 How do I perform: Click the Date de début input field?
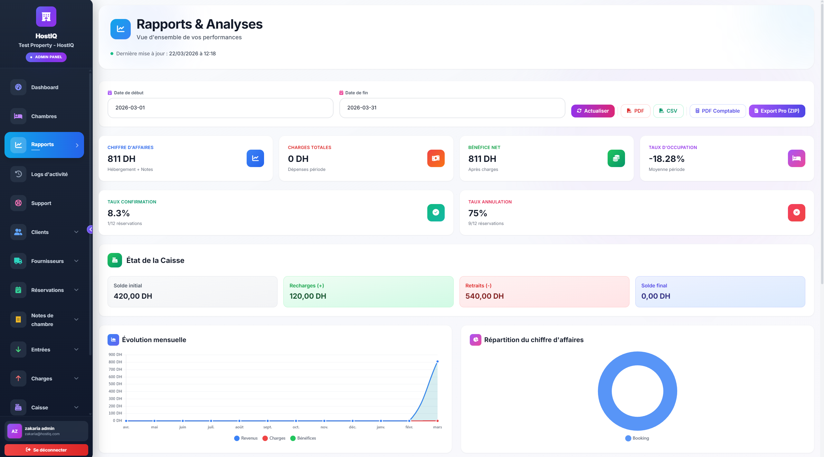click(220, 108)
